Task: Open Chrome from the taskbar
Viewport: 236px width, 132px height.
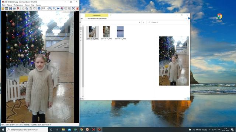Action: pyautogui.click(x=81, y=129)
